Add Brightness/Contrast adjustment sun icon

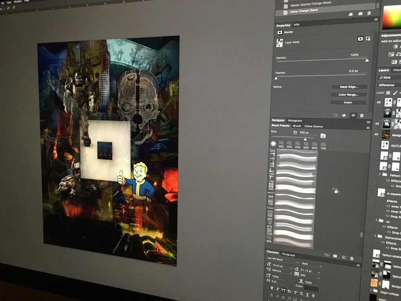click(x=396, y=47)
